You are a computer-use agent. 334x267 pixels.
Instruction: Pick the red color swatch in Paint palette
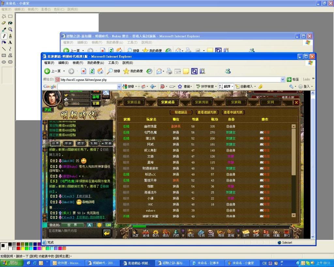(x=18, y=248)
